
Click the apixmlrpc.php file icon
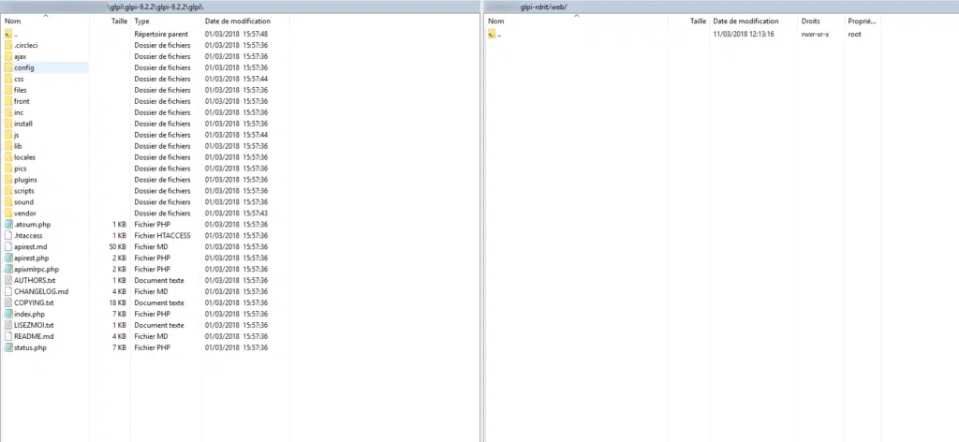(x=7, y=269)
